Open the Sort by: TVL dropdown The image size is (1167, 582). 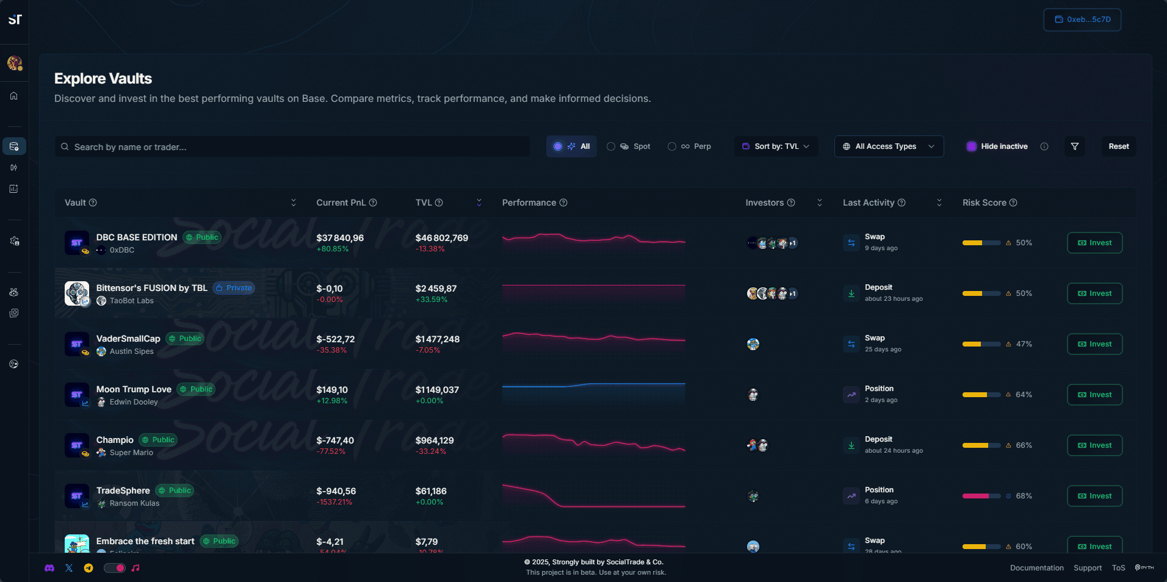click(x=776, y=146)
